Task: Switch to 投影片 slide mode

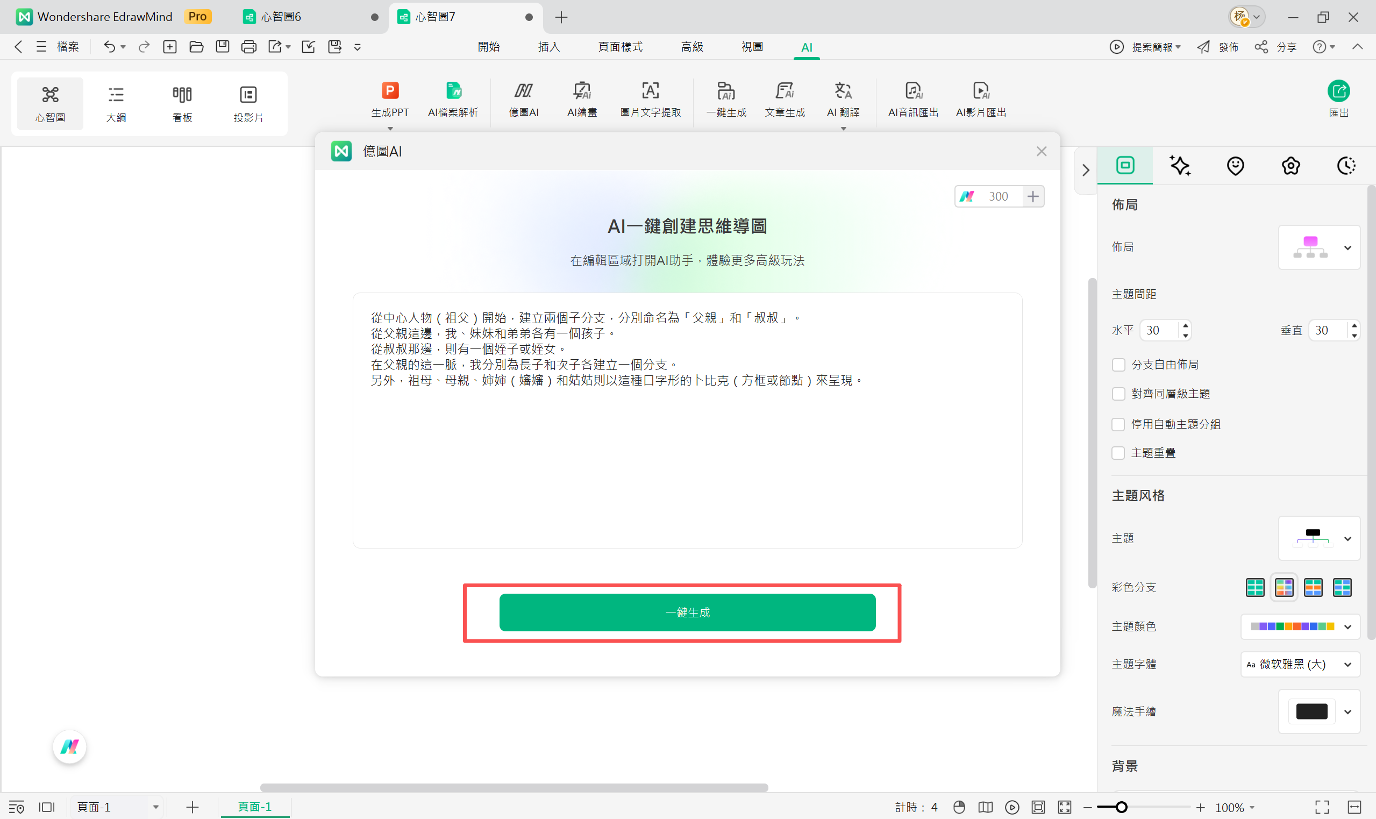Action: 248,103
